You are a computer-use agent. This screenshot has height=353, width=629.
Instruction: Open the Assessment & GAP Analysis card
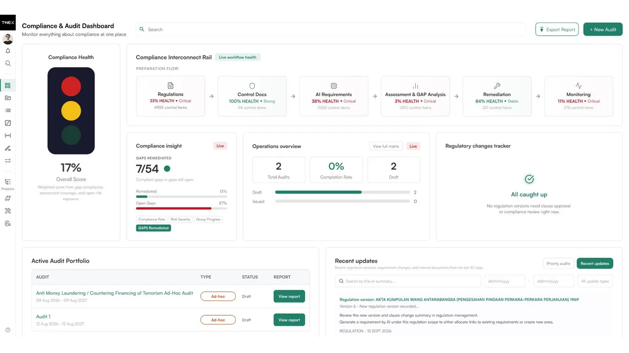tap(415, 96)
